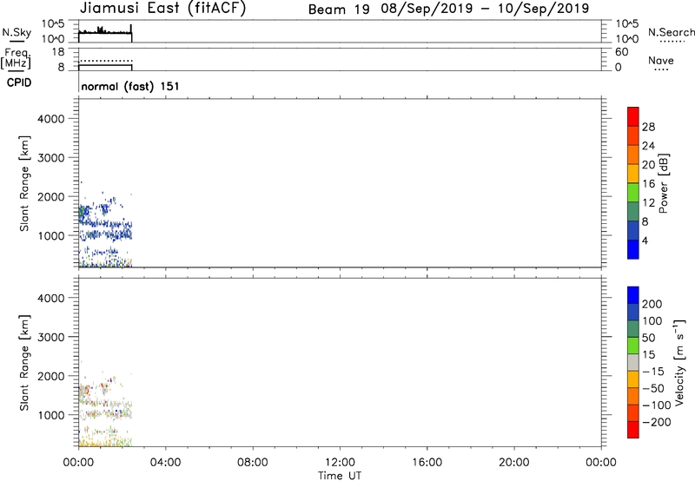Click '4000' on the power panel range axis
Viewport: 695px width, 481px height.
click(50, 119)
